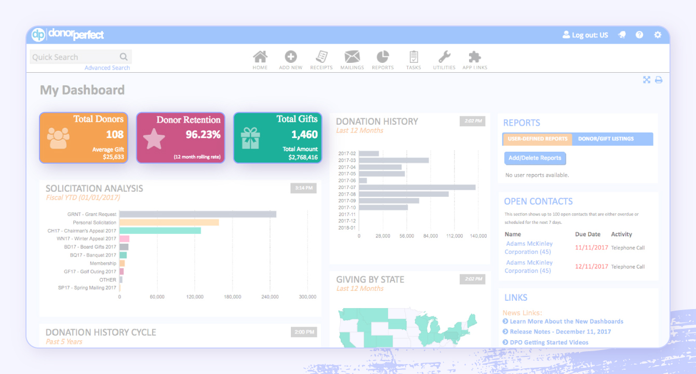Open the Tasks clipboard icon
Screen dimensions: 696x374
(x=413, y=57)
